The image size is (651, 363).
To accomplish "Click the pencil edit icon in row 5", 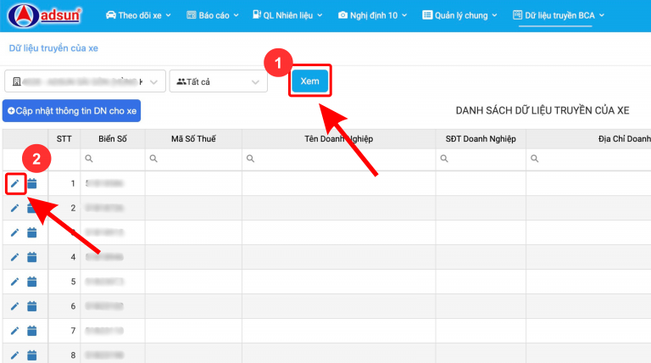I will [14, 282].
